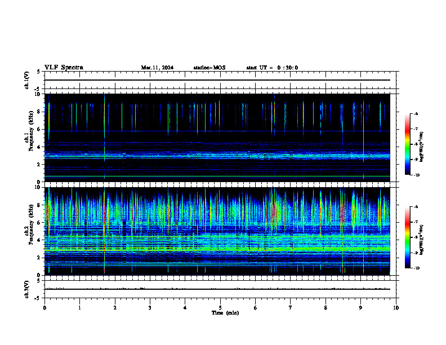446x345 pixels.
Task: Click the "-10" label on ch.2 color scale
Action: [x=416, y=268]
